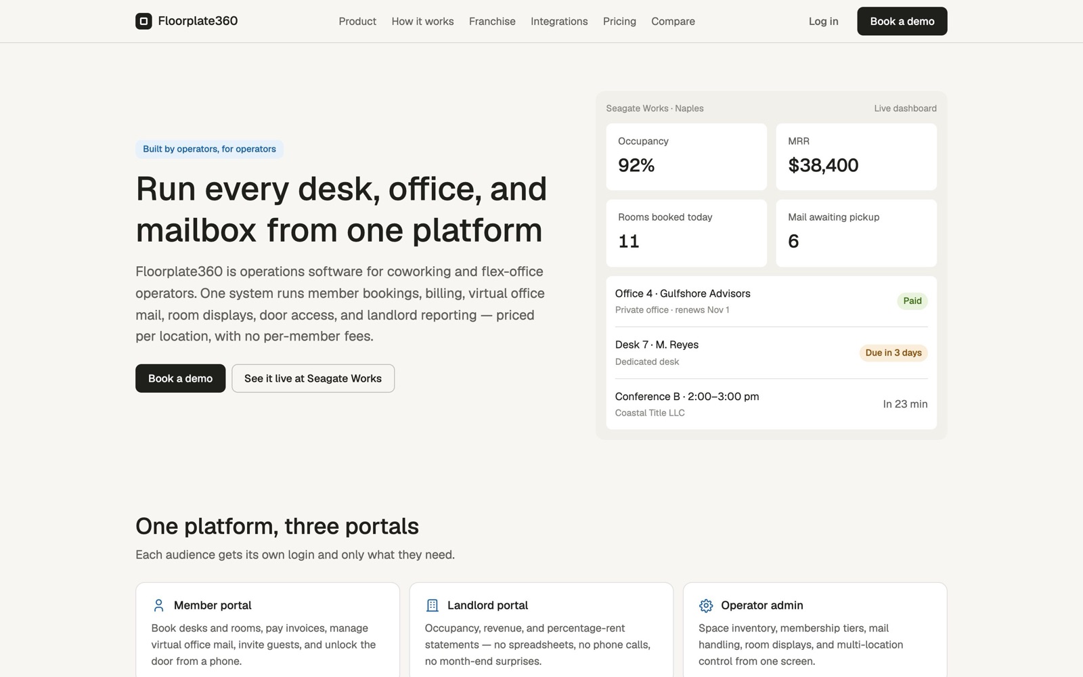The image size is (1083, 677).
Task: Click See it live at Seagate Works
Action: tap(313, 378)
